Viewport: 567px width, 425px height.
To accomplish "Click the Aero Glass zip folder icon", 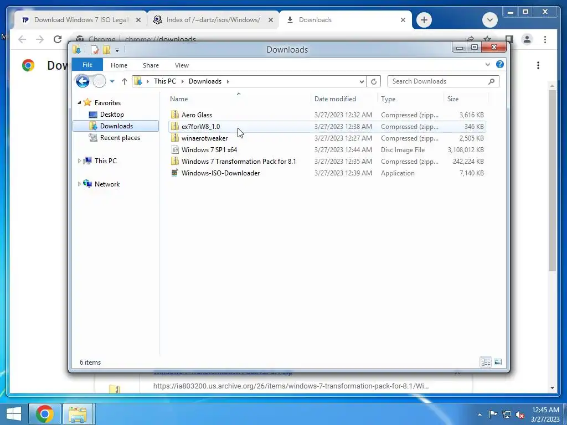I will (x=174, y=115).
